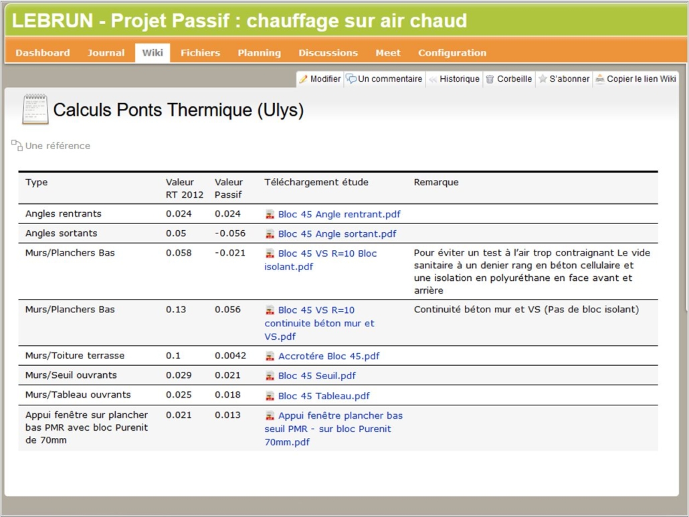Click the comment bubble icon
Viewport: 689px width, 517px height.
[x=351, y=79]
